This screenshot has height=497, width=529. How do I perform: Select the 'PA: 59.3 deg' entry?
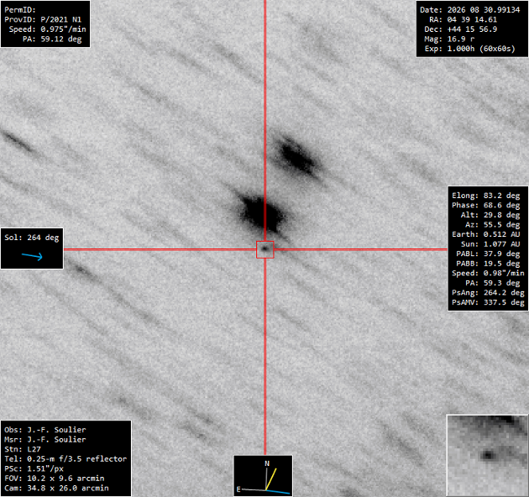tap(493, 283)
